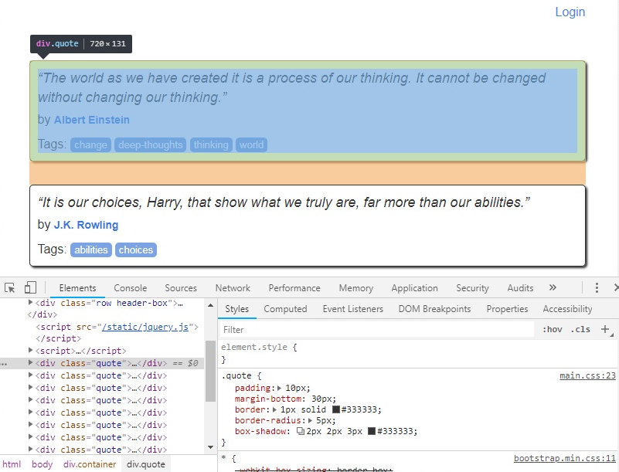Open main.css:23 source link
The height and width of the screenshot is (472, 619).
(x=587, y=375)
